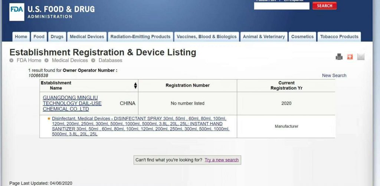The width and height of the screenshot is (380, 186).
Task: Open the Food tab
Action: pyautogui.click(x=39, y=37)
